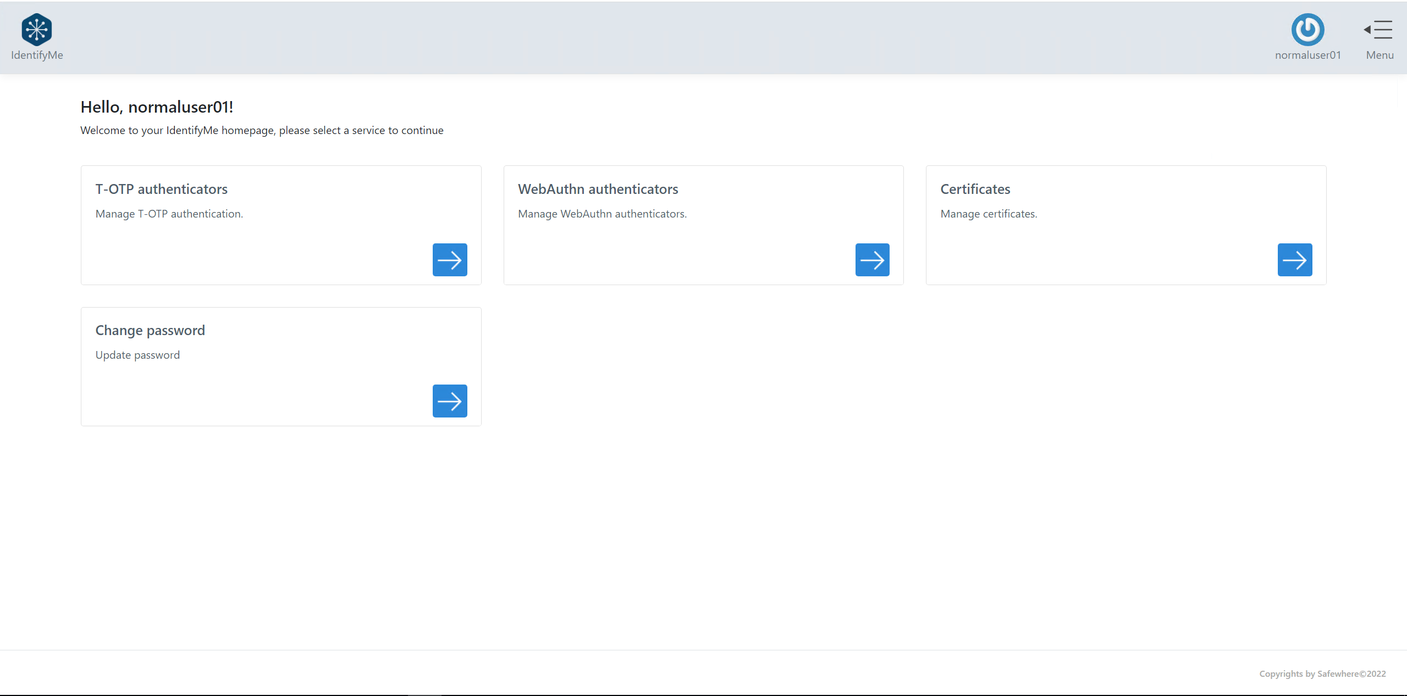
Task: Click the Change password card title
Action: 150,330
